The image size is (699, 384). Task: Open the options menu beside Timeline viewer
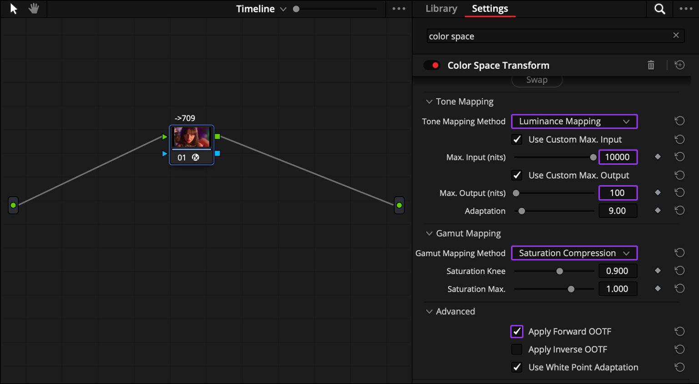click(x=398, y=8)
